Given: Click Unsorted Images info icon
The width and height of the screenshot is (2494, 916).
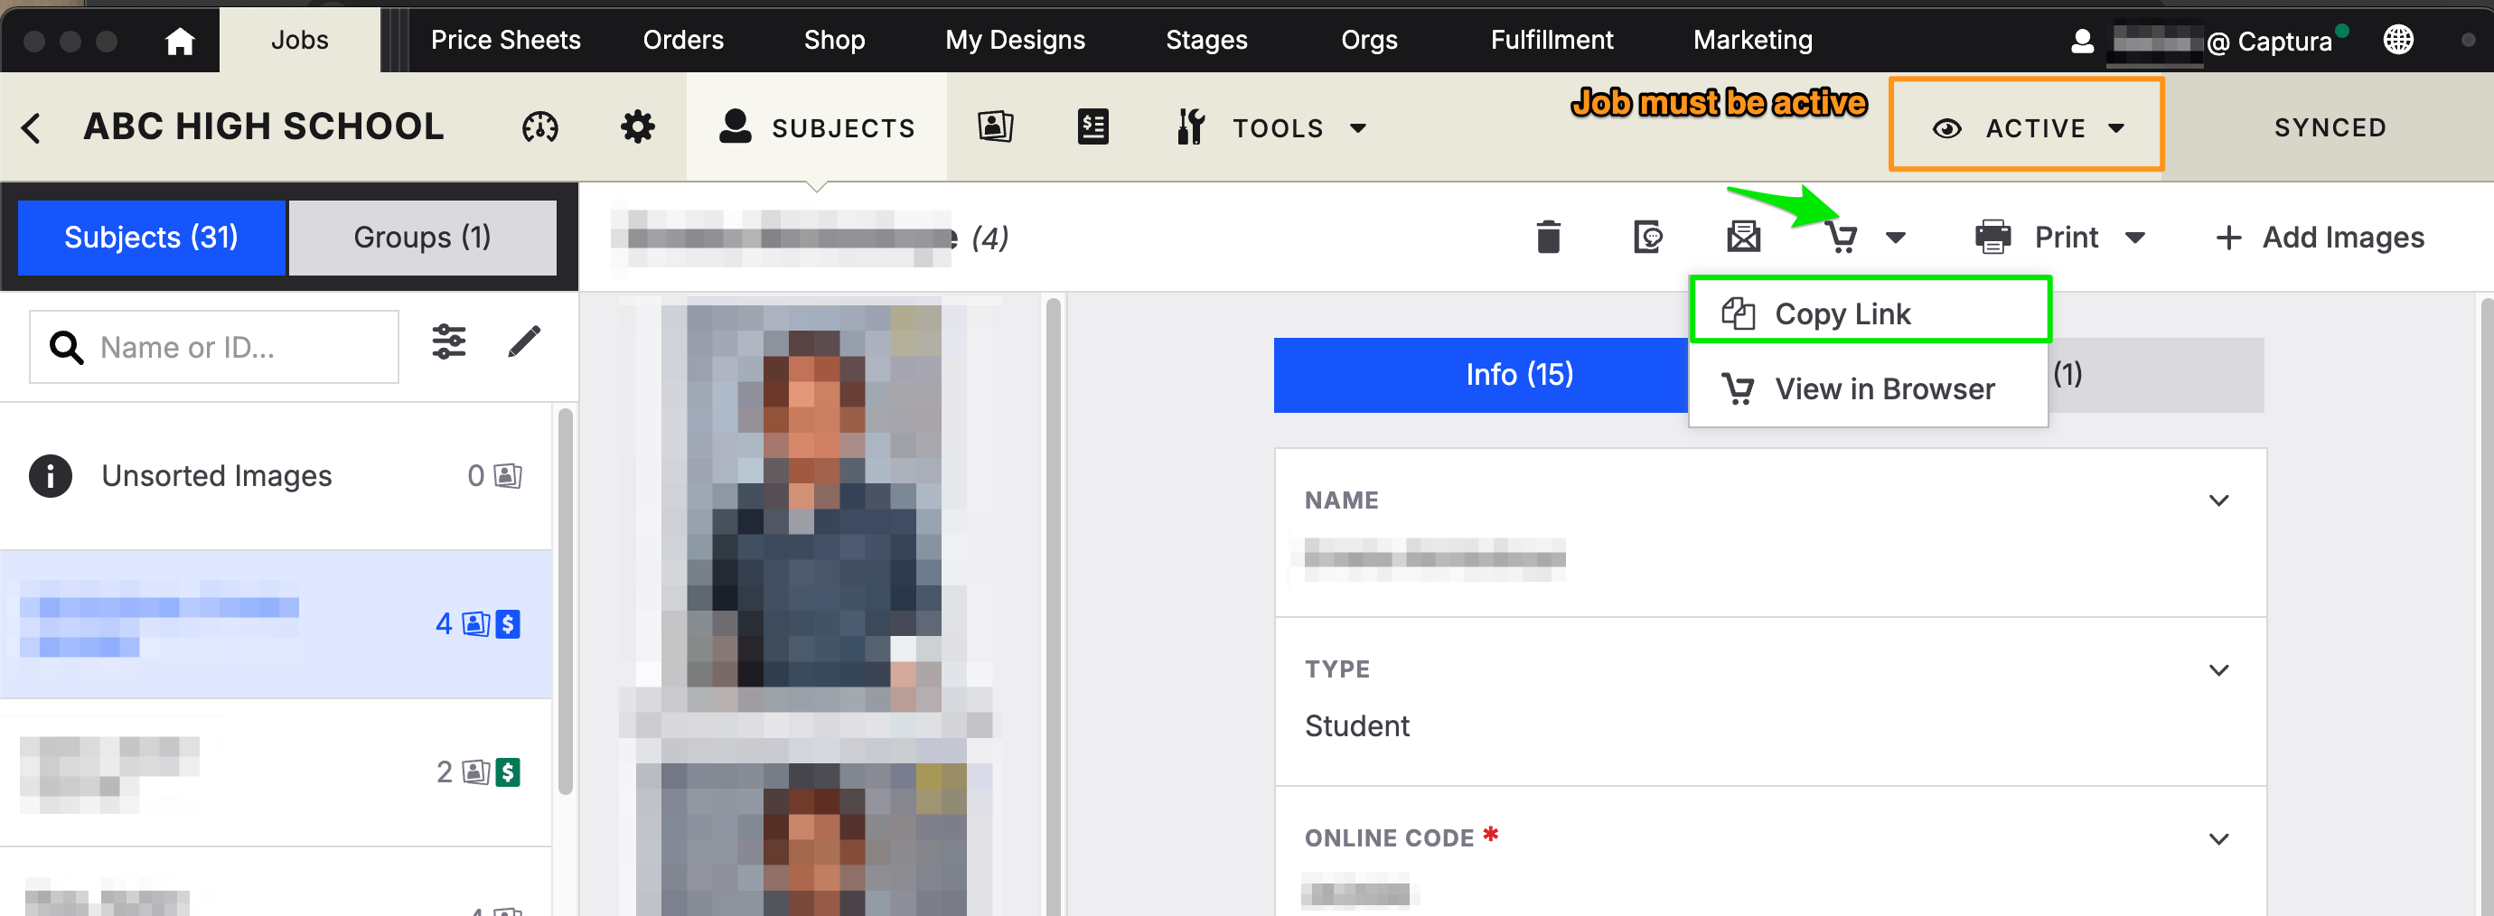Looking at the screenshot, I should pos(51,475).
